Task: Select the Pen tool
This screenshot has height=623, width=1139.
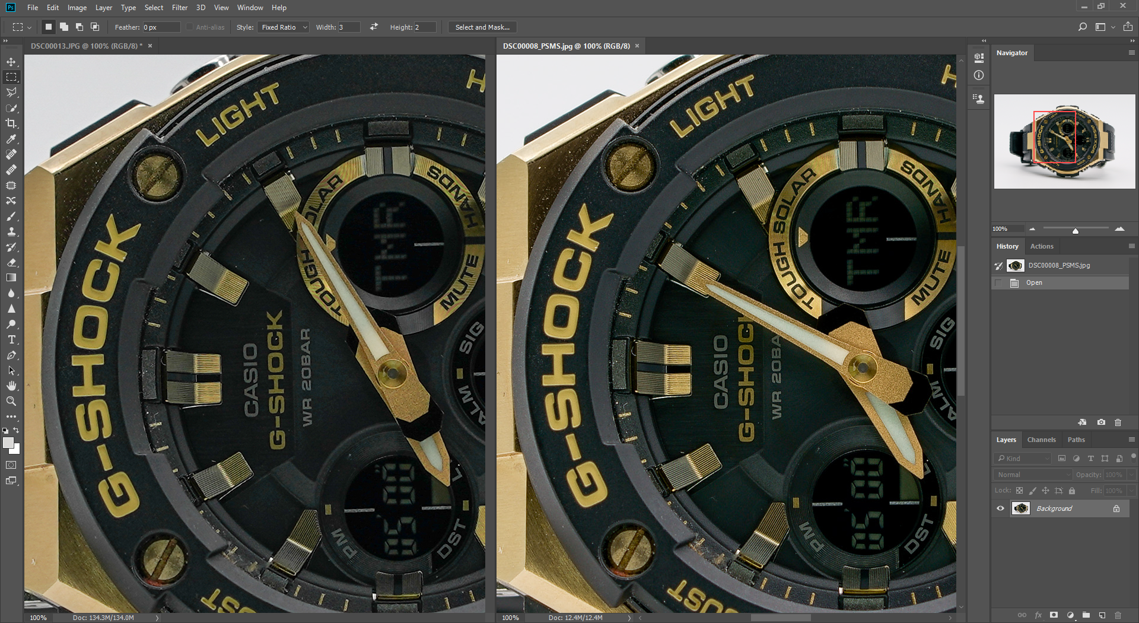Action: [x=11, y=355]
